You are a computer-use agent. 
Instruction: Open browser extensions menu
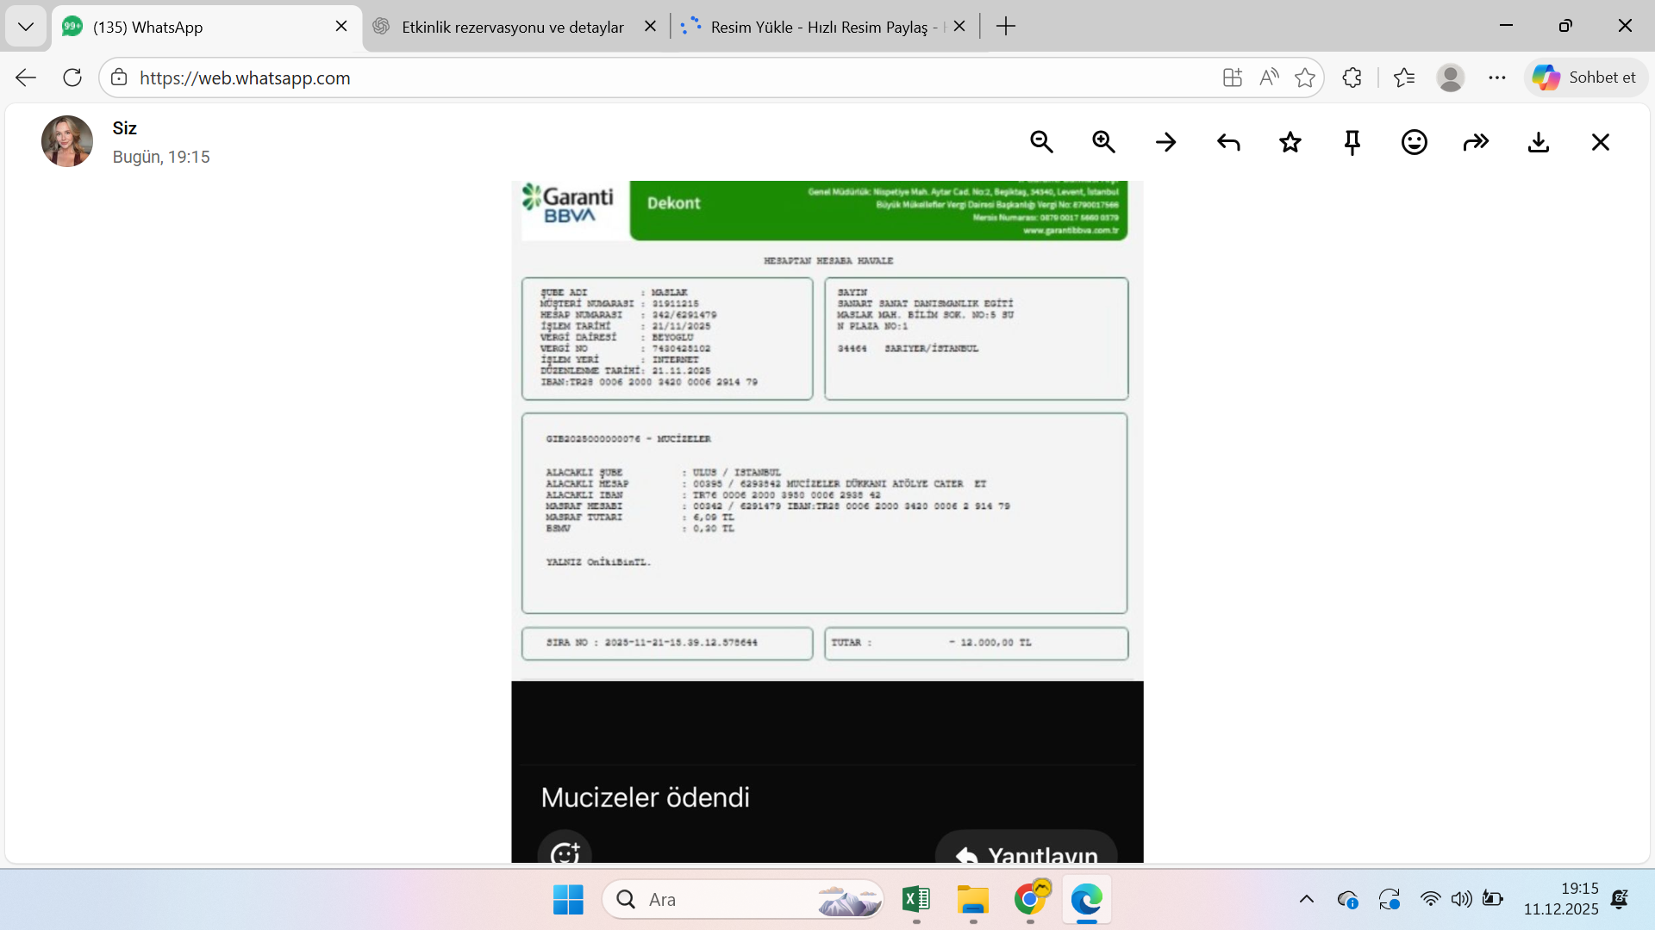point(1352,77)
